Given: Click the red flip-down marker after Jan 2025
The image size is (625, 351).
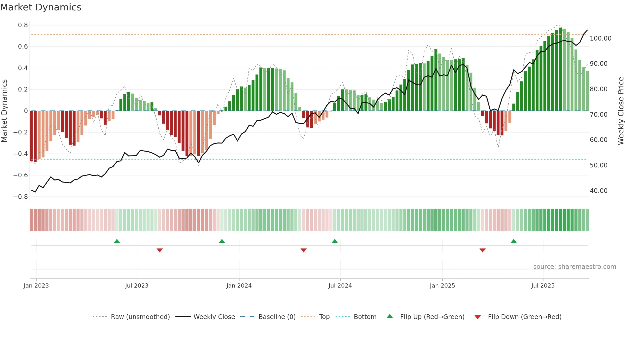Looking at the screenshot, I should pyautogui.click(x=483, y=250).
